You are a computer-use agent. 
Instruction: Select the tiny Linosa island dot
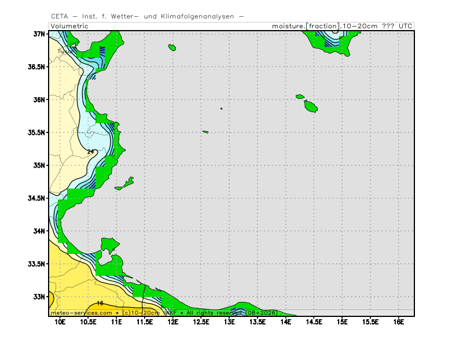221,108
